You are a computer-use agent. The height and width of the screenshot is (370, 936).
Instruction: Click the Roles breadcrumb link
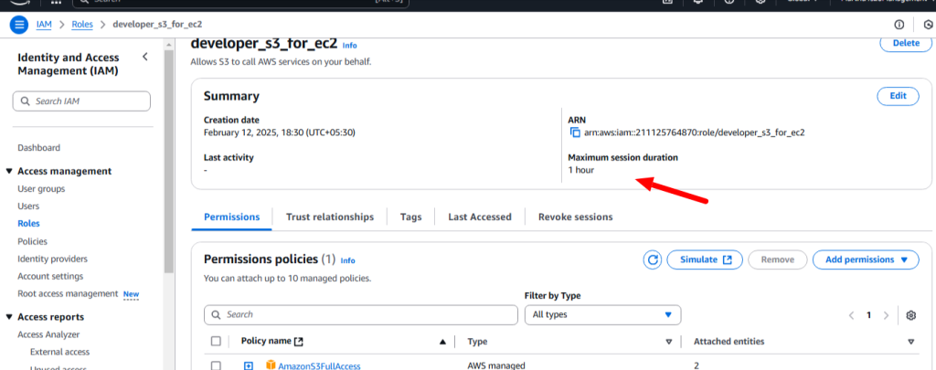82,25
